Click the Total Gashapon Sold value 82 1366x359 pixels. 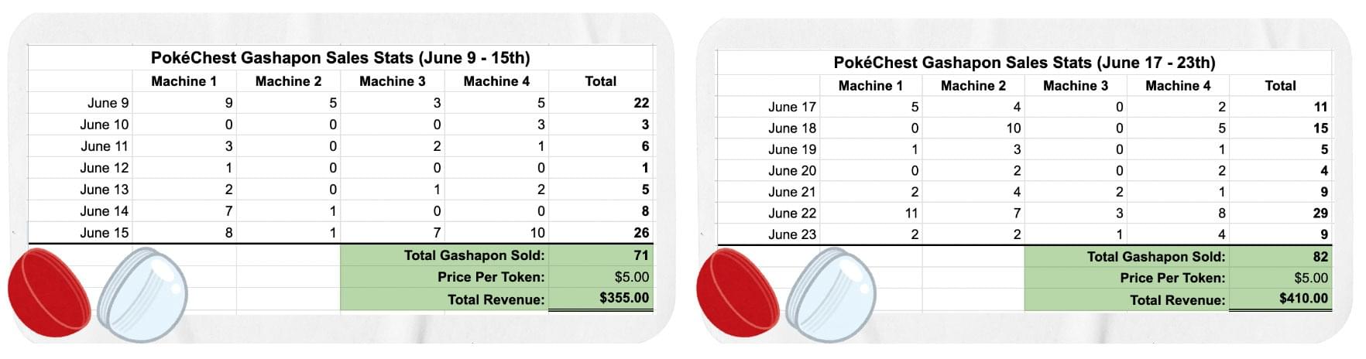pyautogui.click(x=1281, y=256)
